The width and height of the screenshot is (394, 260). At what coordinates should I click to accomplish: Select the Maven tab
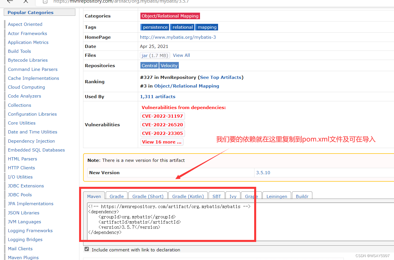tap(94, 196)
